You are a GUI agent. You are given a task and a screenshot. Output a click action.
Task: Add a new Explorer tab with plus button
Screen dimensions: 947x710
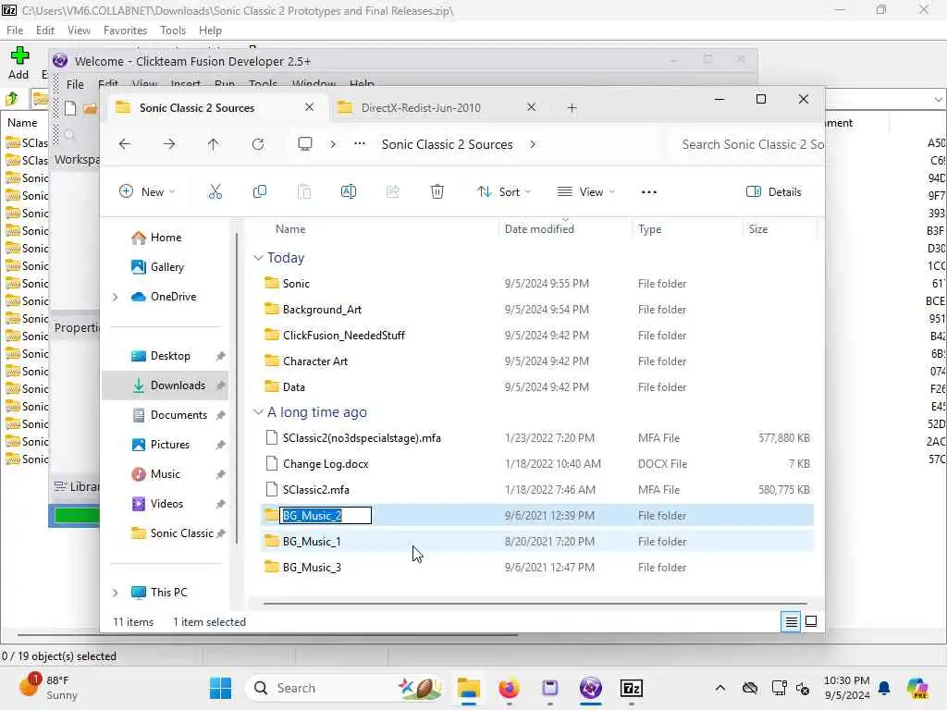572,108
